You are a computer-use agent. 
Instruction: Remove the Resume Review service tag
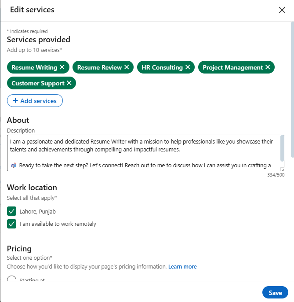pos(127,67)
